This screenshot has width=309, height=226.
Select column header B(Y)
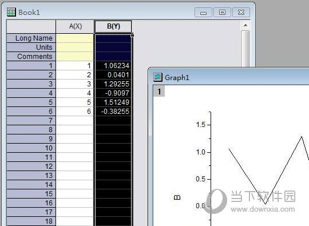coord(113,26)
